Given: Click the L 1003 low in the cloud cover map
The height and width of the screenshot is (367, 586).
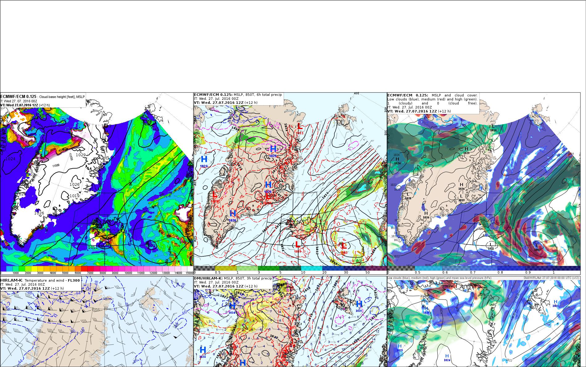Looking at the screenshot, I should (537, 247).
